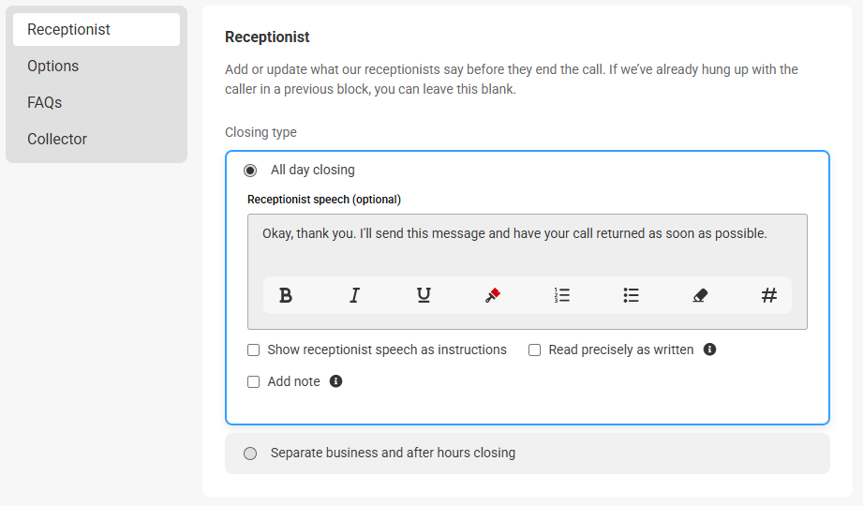Image resolution: width=863 pixels, height=506 pixels.
Task: Insert a bulleted list
Action: tap(631, 296)
